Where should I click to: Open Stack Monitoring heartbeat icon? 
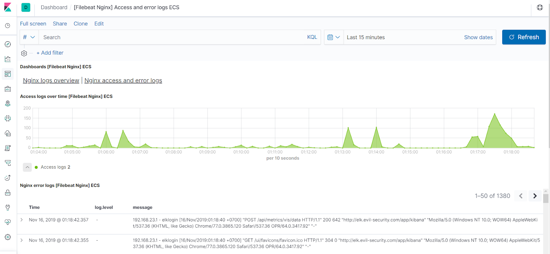coord(8,222)
